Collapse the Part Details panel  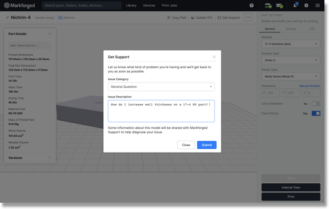(50, 34)
